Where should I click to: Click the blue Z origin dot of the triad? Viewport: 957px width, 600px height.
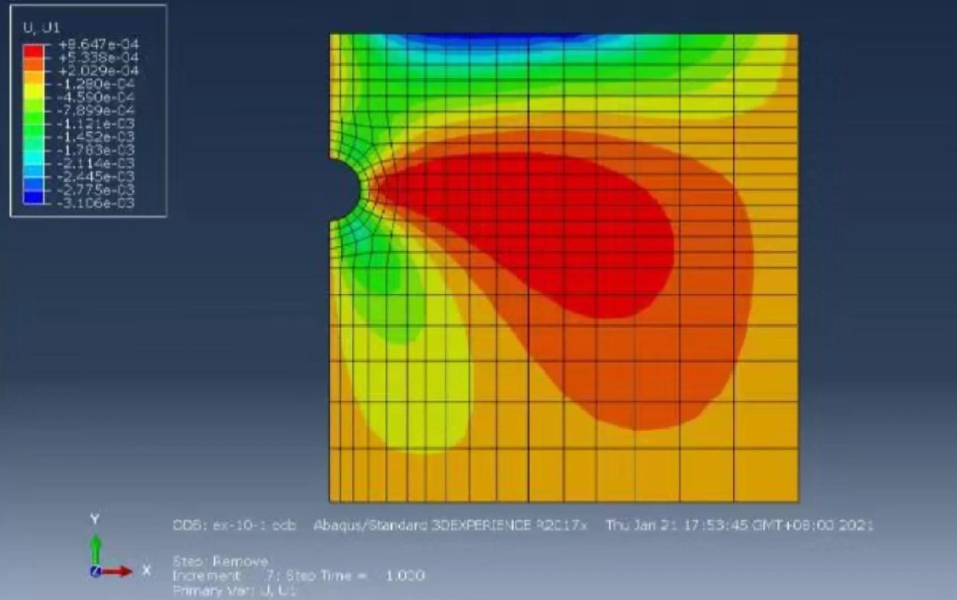pos(96,572)
